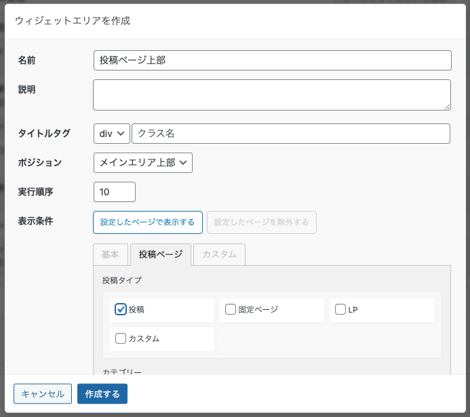Click the キャンセル button
Image resolution: width=470 pixels, height=417 pixels.
(x=43, y=394)
